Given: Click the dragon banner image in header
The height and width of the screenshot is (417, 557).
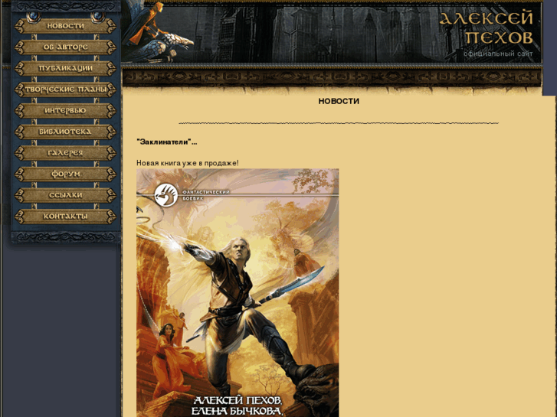Looking at the screenshot, I should tap(158, 32).
